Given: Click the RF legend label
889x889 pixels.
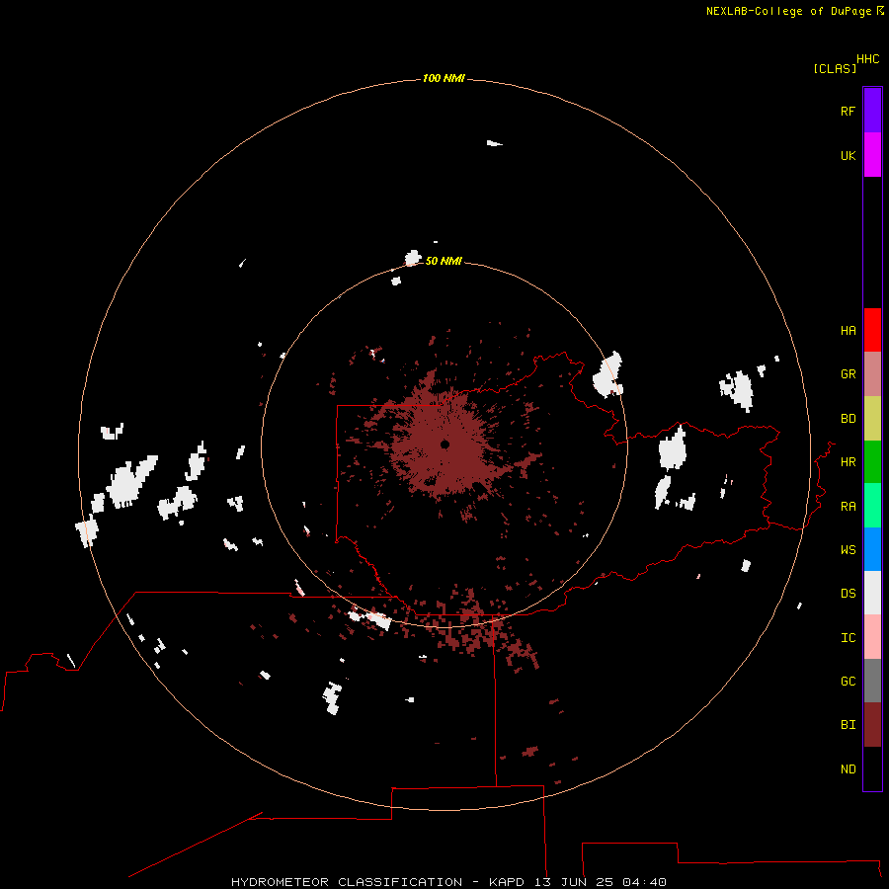Looking at the screenshot, I should [848, 111].
